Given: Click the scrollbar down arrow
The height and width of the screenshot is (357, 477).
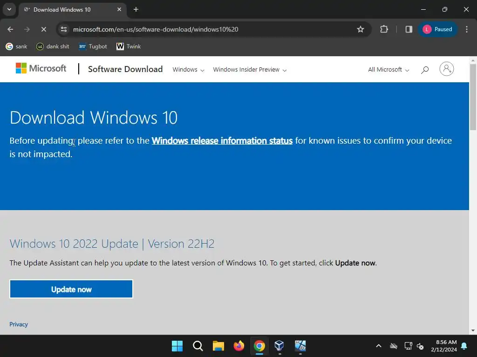Looking at the screenshot, I should coord(473,331).
